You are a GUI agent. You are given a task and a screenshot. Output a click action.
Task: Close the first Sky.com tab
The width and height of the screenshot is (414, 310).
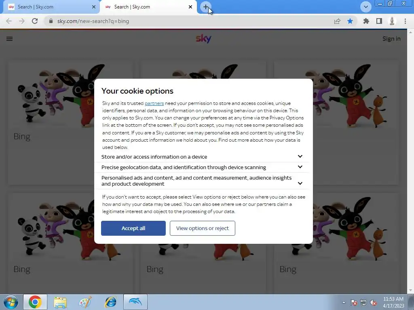(x=94, y=7)
